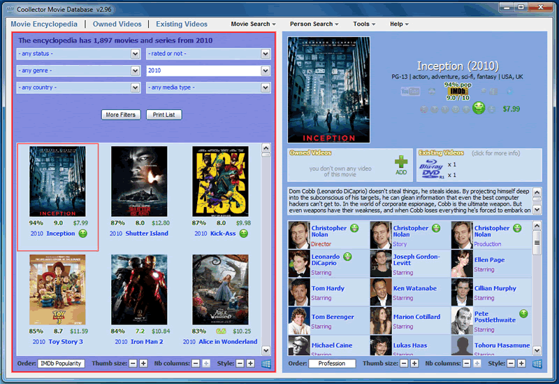Click the cast list scroll down arrow

coord(537,350)
